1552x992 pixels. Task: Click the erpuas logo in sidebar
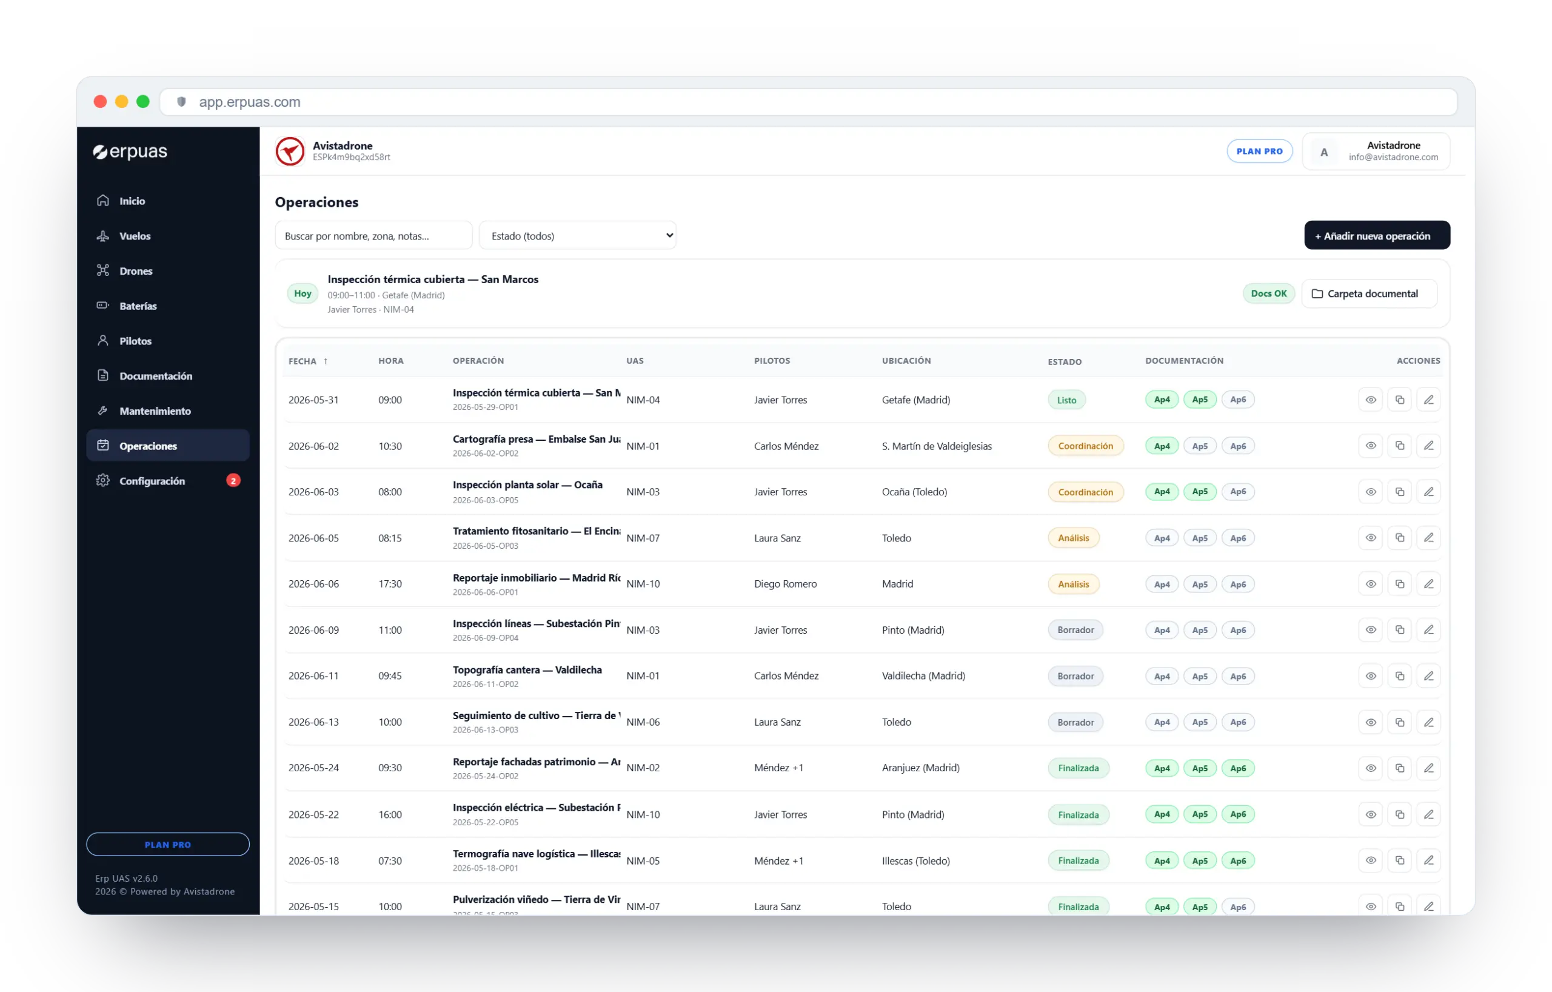(x=130, y=152)
